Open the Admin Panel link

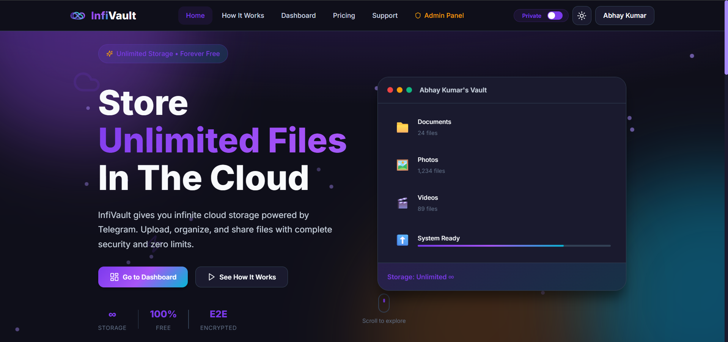[x=439, y=16]
